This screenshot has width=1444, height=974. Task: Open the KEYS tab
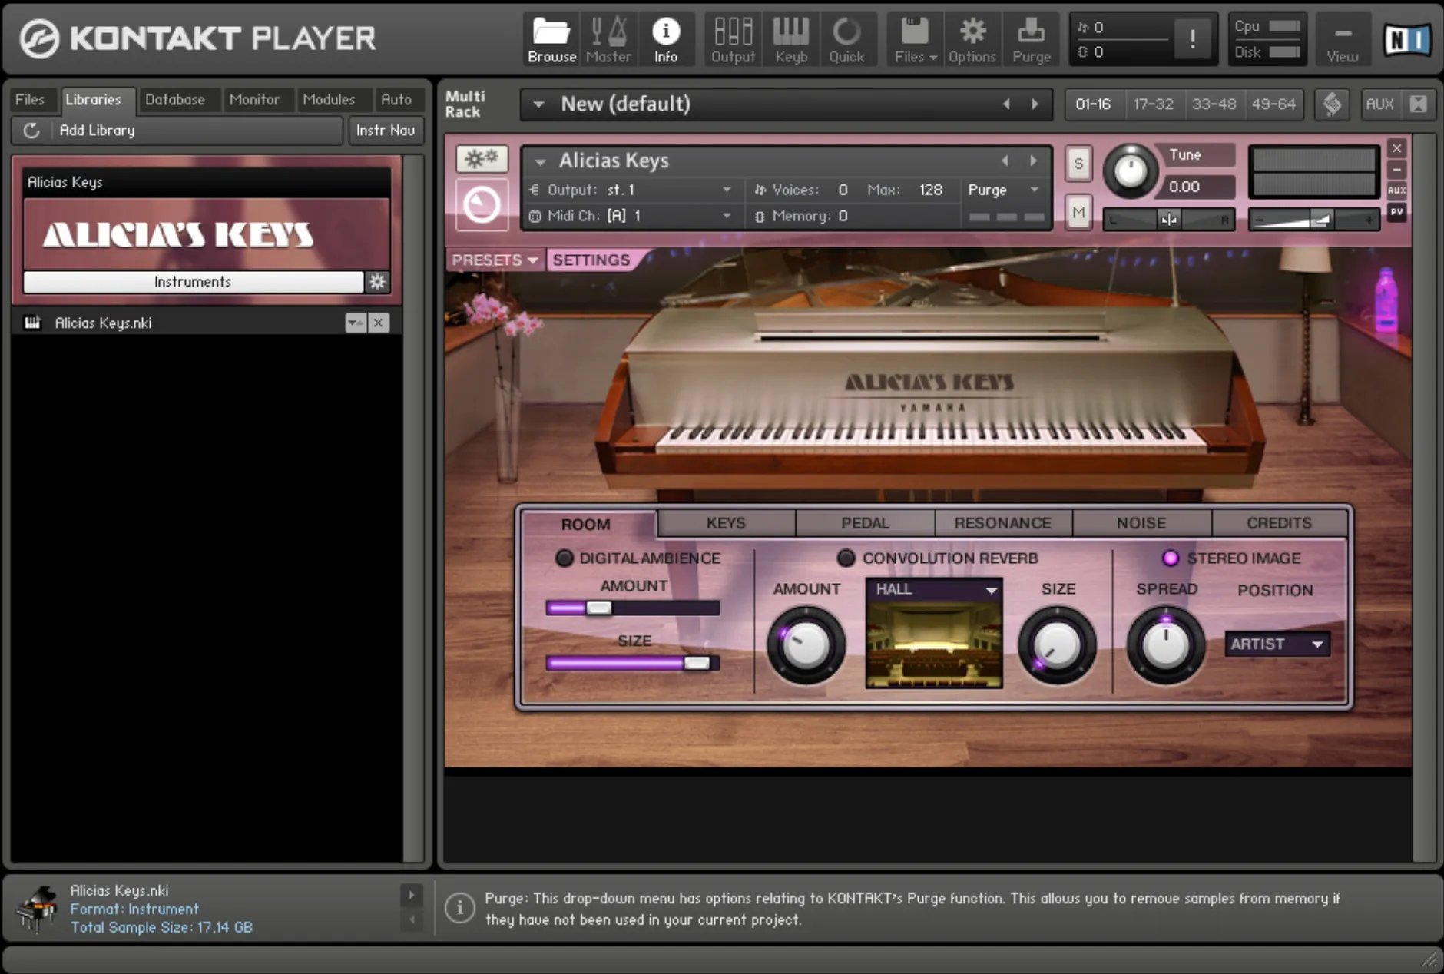click(726, 523)
